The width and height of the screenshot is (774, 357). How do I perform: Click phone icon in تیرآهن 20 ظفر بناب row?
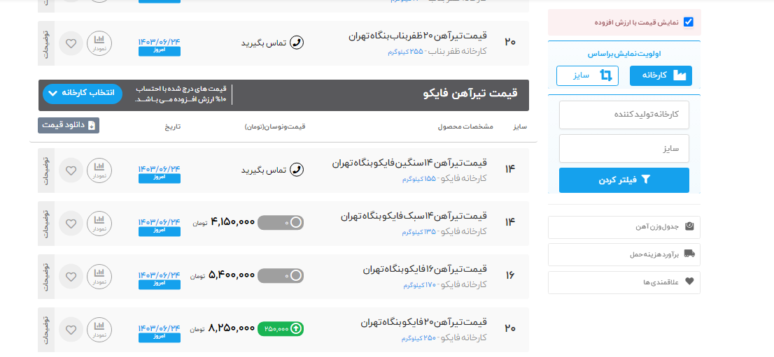pos(297,43)
